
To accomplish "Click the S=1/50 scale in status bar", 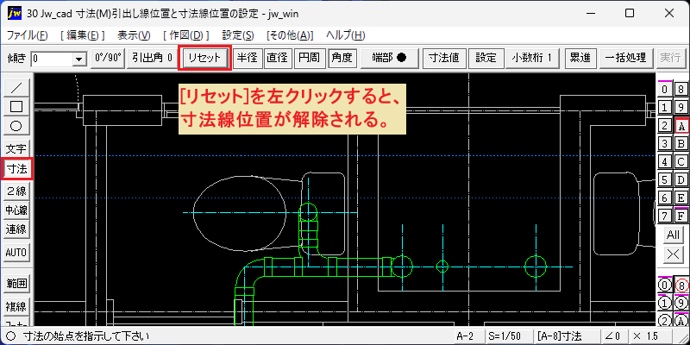I will pyautogui.click(x=509, y=336).
